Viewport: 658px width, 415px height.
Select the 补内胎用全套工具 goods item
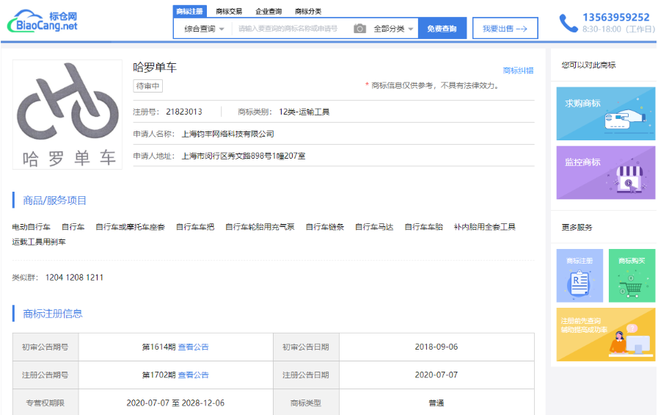(x=485, y=227)
